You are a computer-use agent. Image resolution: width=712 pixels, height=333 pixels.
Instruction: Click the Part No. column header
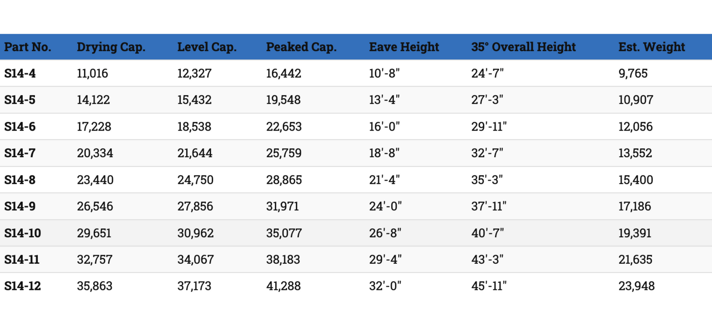[27, 47]
